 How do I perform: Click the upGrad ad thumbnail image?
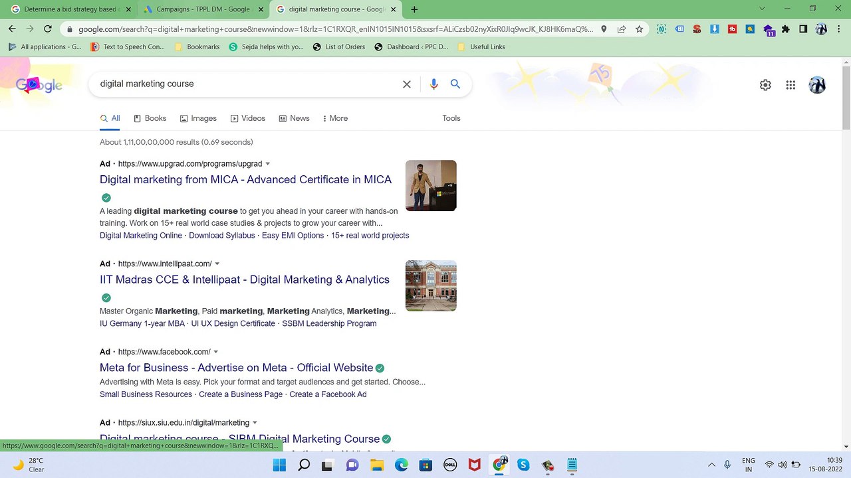[x=431, y=186]
